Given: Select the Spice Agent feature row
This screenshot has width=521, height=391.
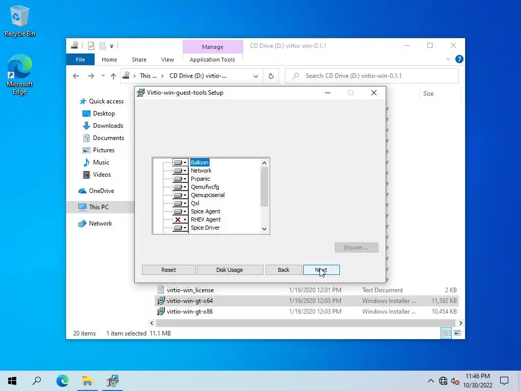Looking at the screenshot, I should pos(206,211).
